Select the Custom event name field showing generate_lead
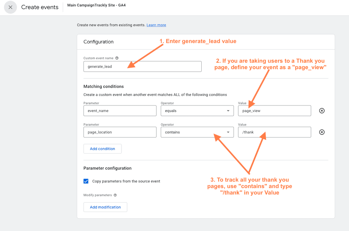This screenshot has width=349, height=231. click(x=142, y=66)
